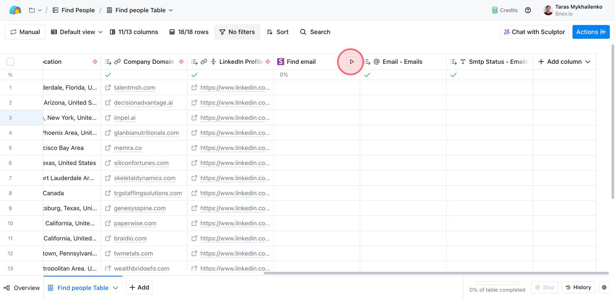
Task: Open external link icon for talentmsh.com
Action: 108,88
